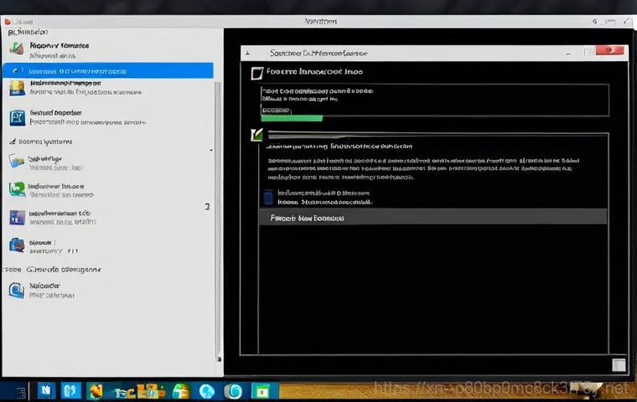Tick the empty checkbox atop the dark dialog
This screenshot has width=637, height=402.
(256, 73)
